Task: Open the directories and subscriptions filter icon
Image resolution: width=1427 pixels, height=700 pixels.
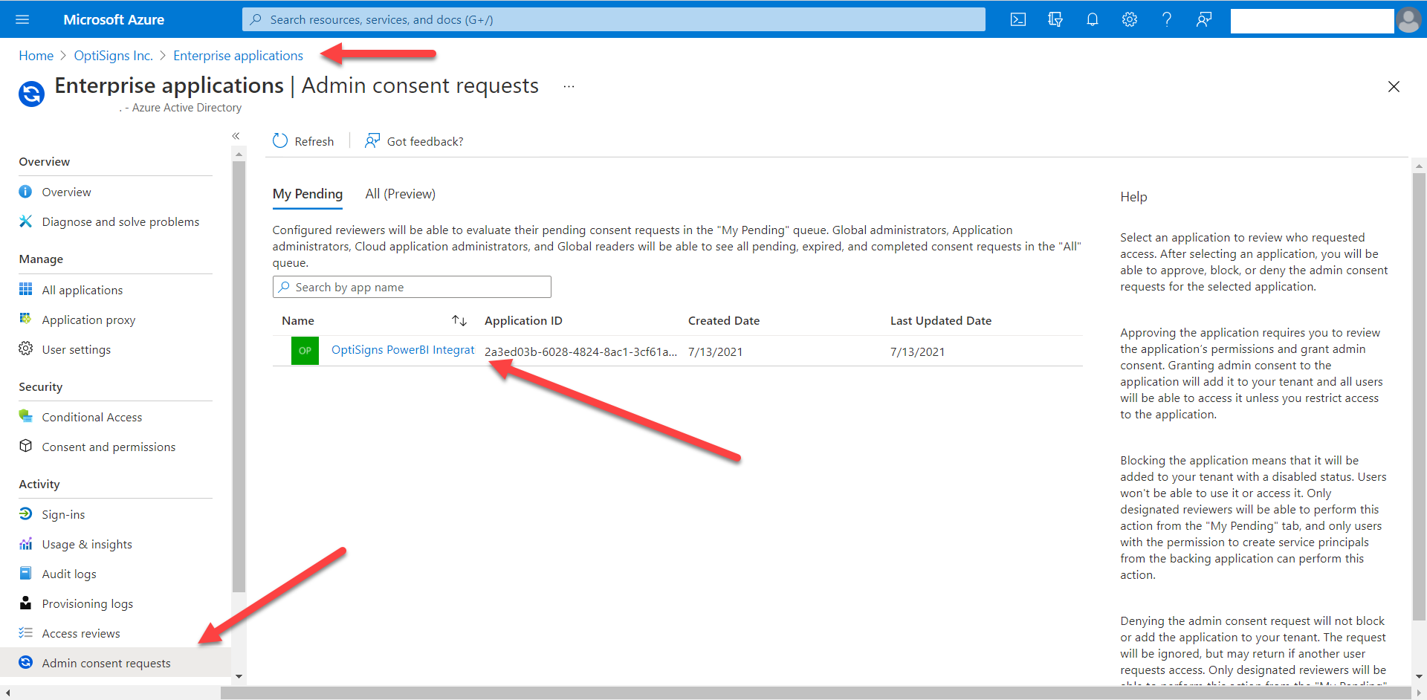Action: click(1055, 20)
